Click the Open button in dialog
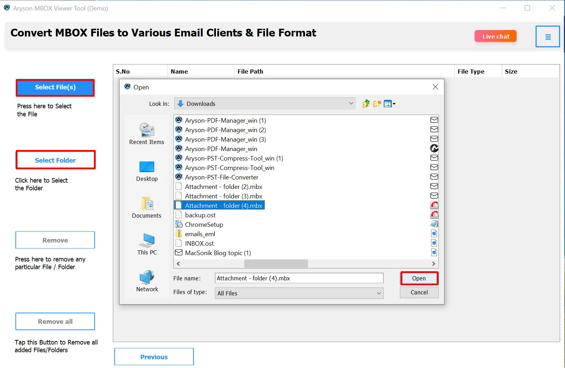Viewport: 565px width, 368px height. (x=419, y=278)
